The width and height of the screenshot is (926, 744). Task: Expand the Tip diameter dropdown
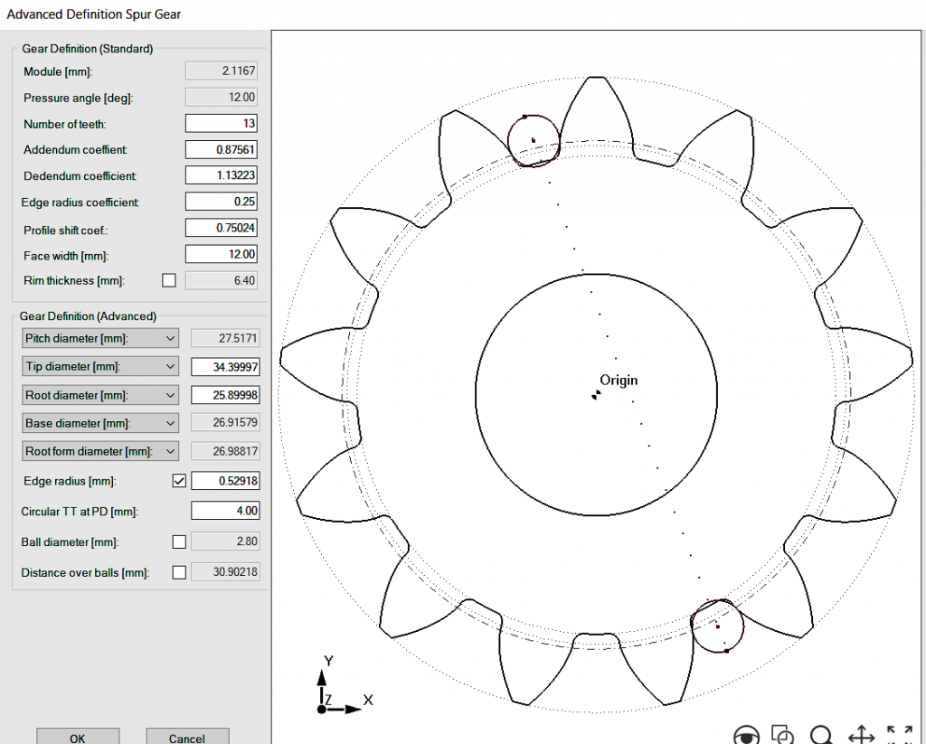[x=99, y=366]
